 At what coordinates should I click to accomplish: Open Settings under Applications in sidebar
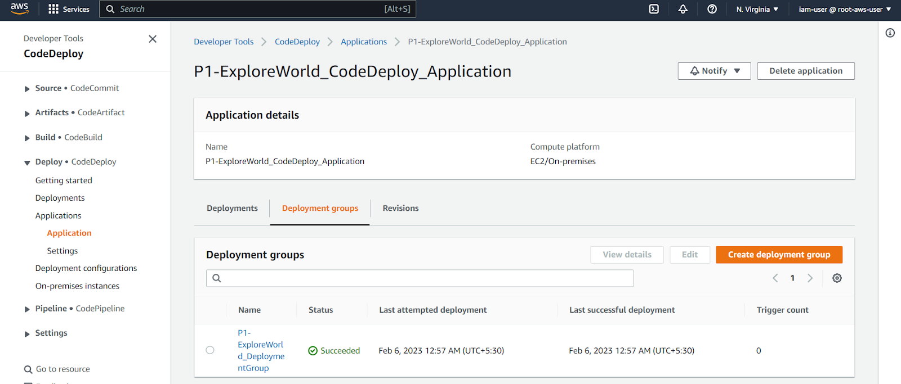coord(62,251)
